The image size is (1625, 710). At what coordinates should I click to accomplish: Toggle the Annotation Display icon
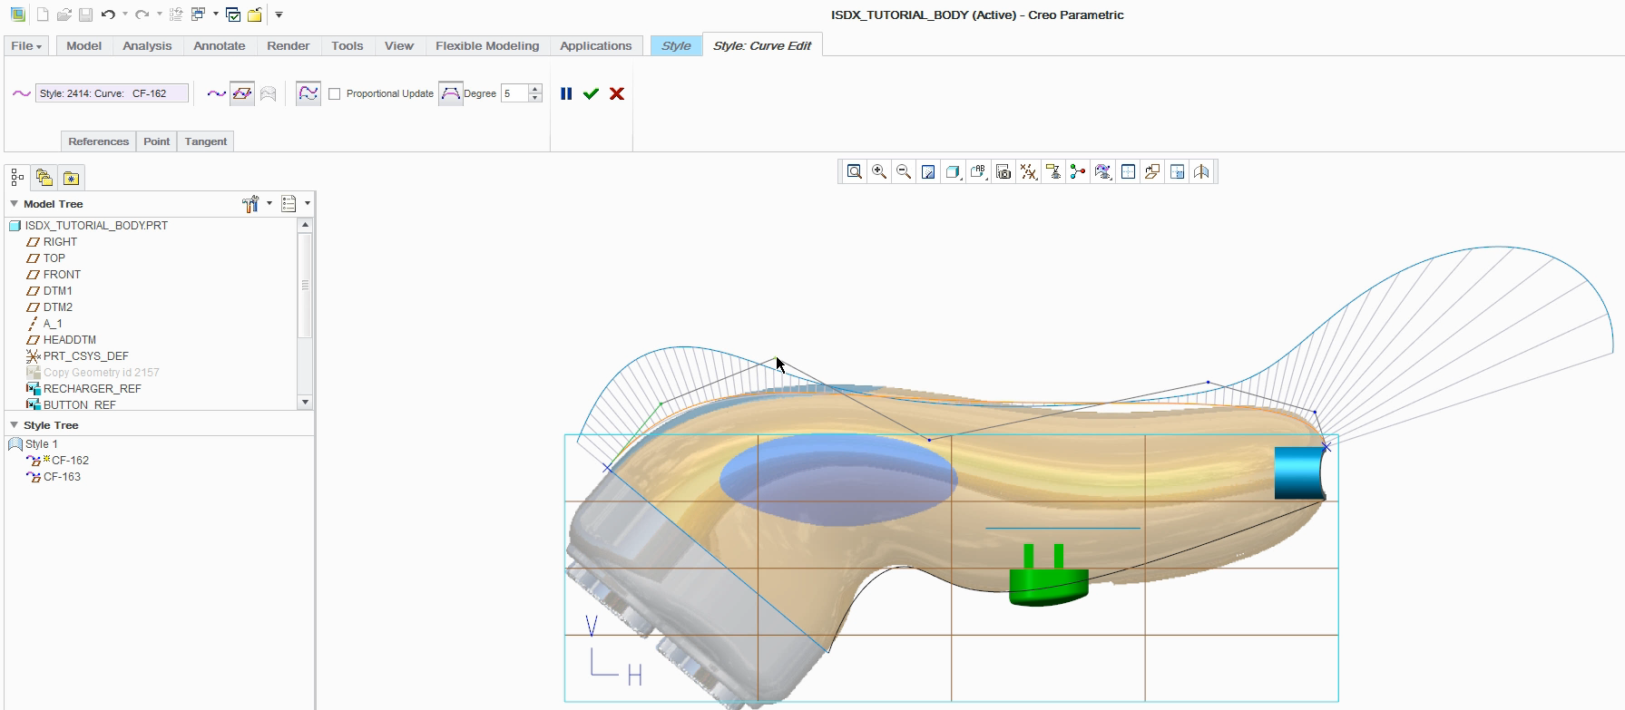(1053, 171)
